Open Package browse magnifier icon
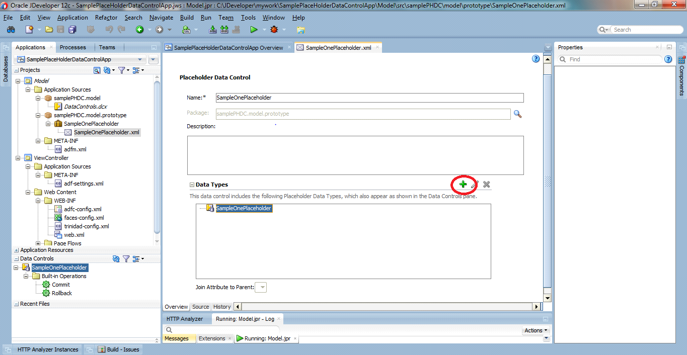The height and width of the screenshot is (355, 687). click(x=517, y=114)
